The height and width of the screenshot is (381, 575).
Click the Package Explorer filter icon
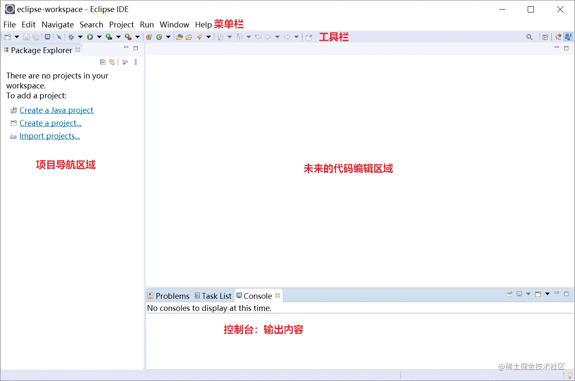click(x=125, y=62)
